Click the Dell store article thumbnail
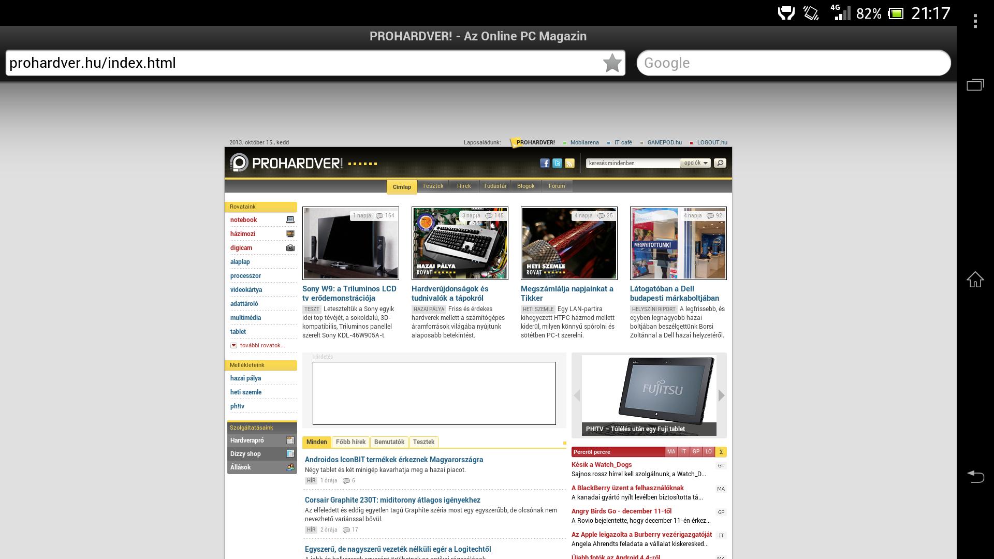The height and width of the screenshot is (559, 994). 678,243
